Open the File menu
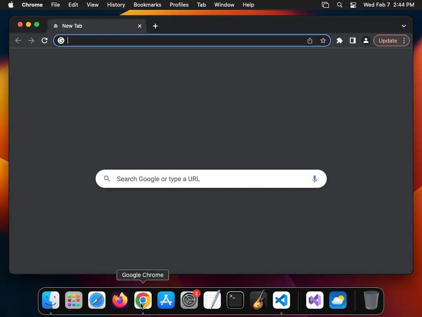This screenshot has width=422, height=317. click(56, 5)
